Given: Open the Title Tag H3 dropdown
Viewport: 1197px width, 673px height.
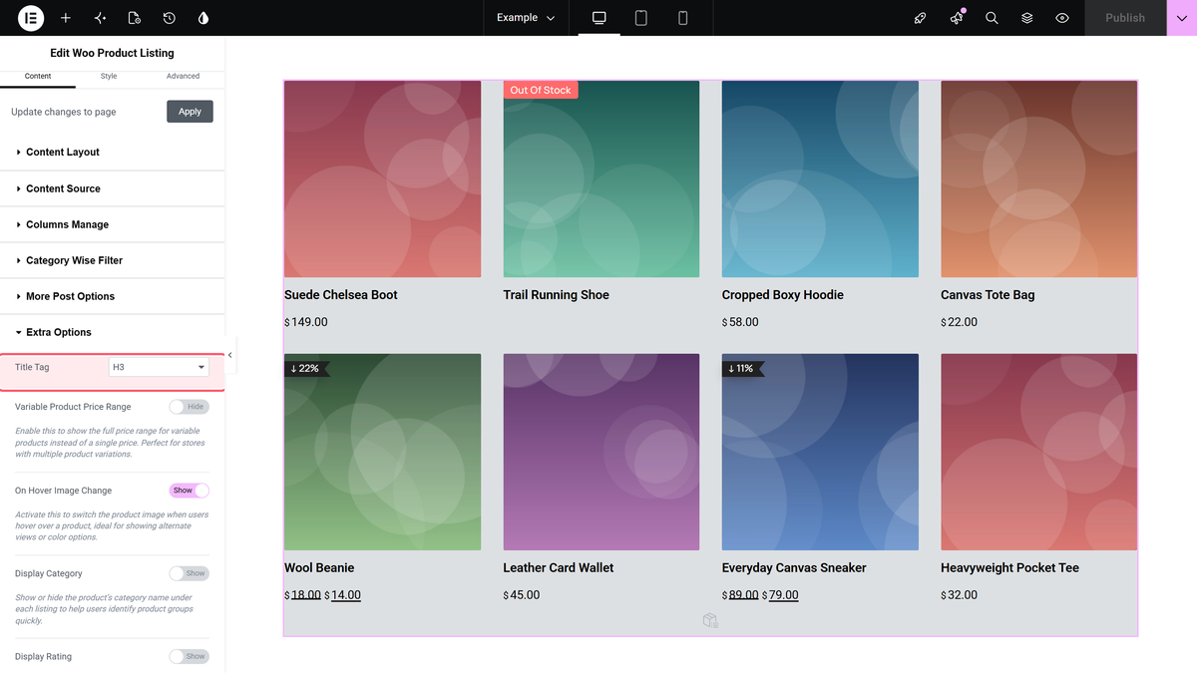Looking at the screenshot, I should 159,367.
